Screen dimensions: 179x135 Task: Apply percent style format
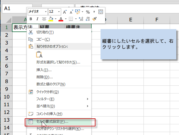[x=88, y=12]
